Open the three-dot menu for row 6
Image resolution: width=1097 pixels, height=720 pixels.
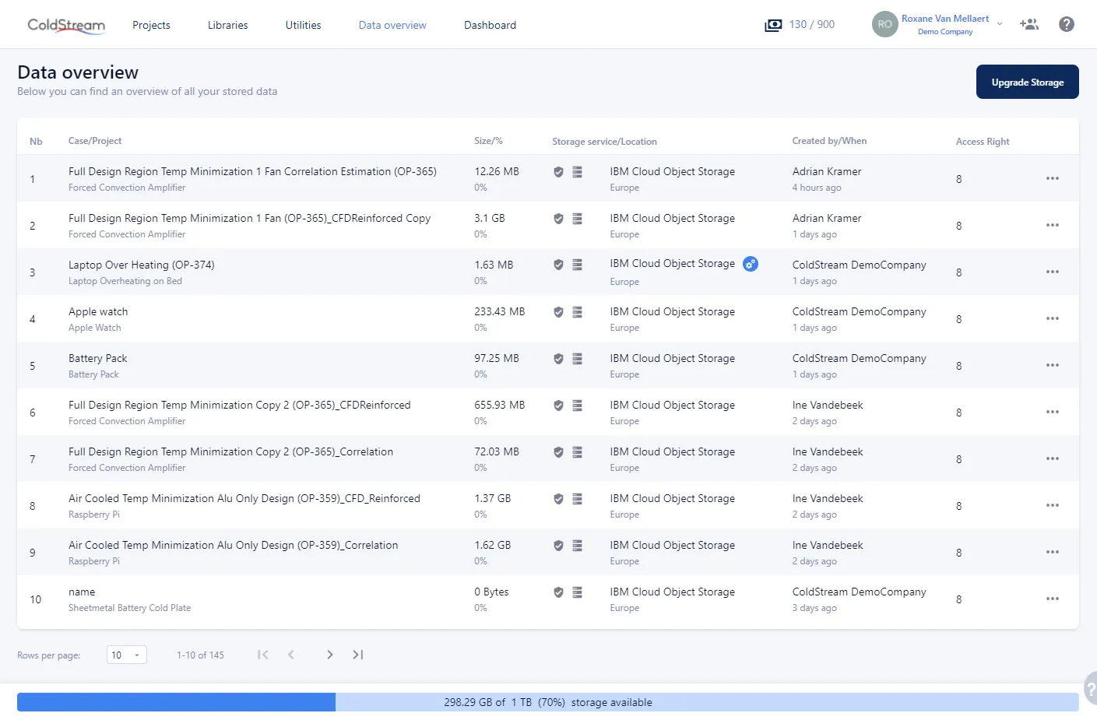(1053, 412)
